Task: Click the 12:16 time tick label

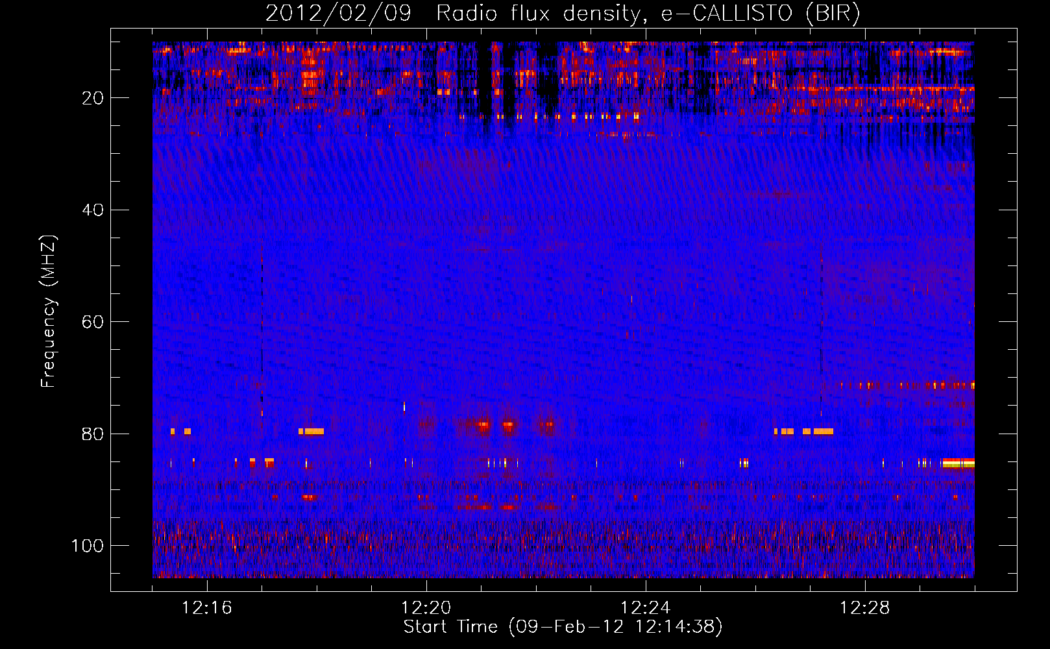Action: click(x=206, y=608)
